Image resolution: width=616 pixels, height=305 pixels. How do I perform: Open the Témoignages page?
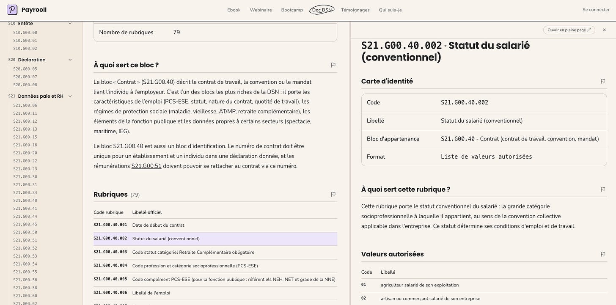tap(355, 10)
